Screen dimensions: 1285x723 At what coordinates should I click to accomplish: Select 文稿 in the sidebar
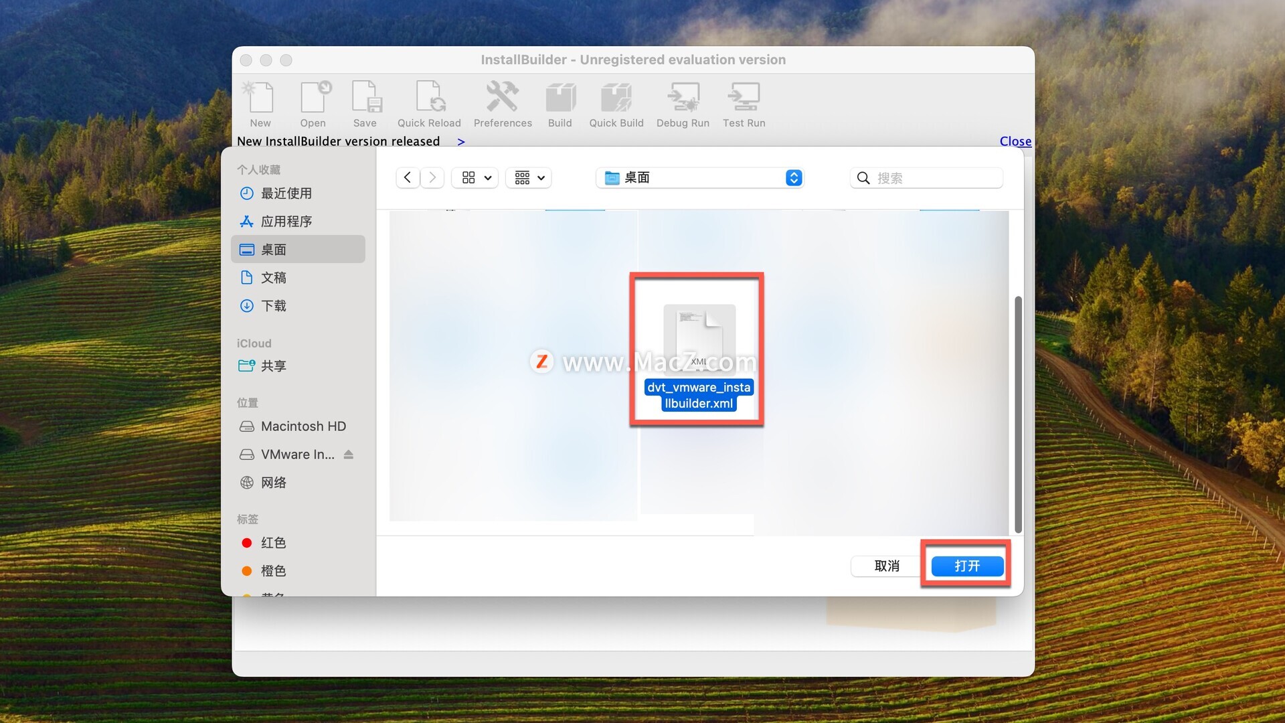[x=298, y=278]
